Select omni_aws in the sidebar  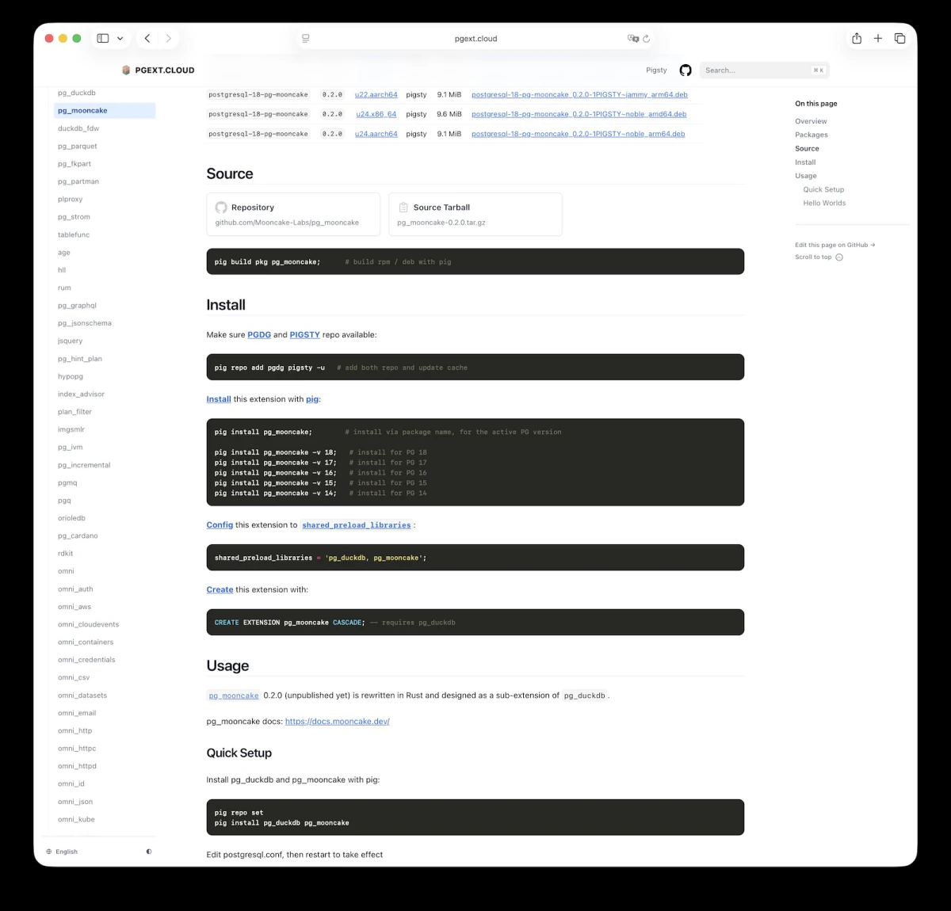point(74,607)
